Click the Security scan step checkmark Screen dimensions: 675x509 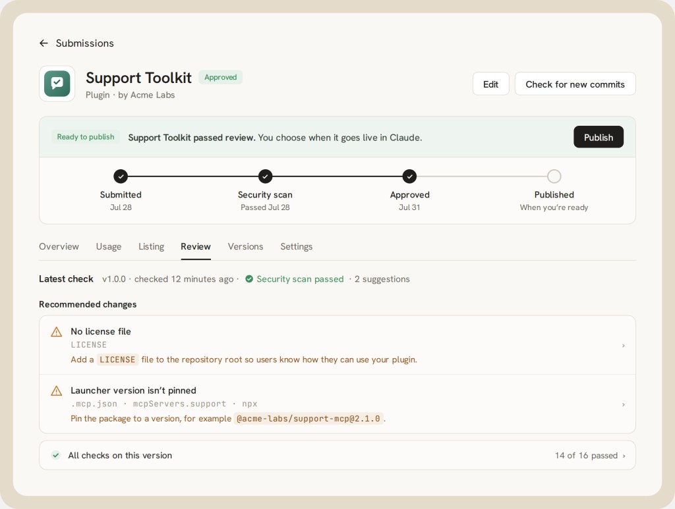tap(265, 176)
